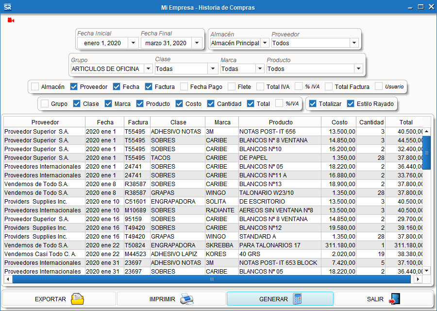Image resolution: width=437 pixels, height=311 pixels.
Task: Open the Clase dropdown list
Action: point(213,69)
